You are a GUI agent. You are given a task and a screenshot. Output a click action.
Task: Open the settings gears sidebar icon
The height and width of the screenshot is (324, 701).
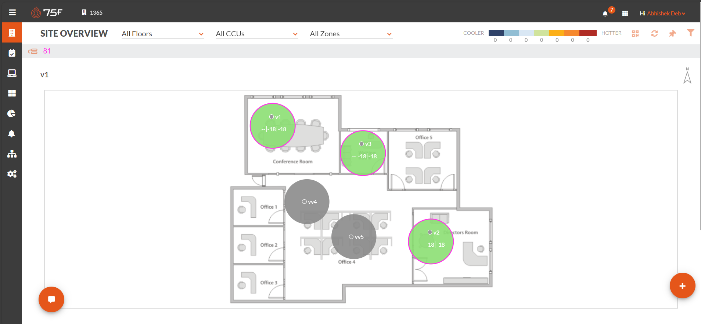point(12,174)
